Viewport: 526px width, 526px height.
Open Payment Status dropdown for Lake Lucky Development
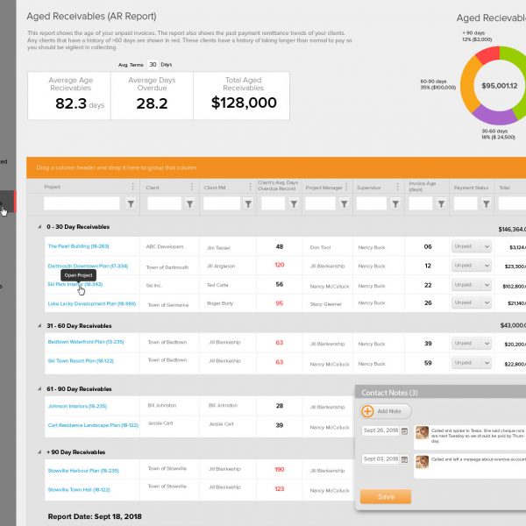tap(472, 303)
